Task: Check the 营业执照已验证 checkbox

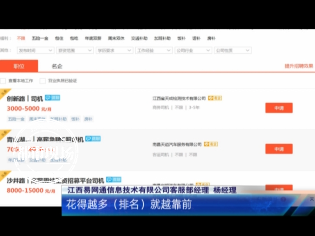Action: tap(42, 81)
